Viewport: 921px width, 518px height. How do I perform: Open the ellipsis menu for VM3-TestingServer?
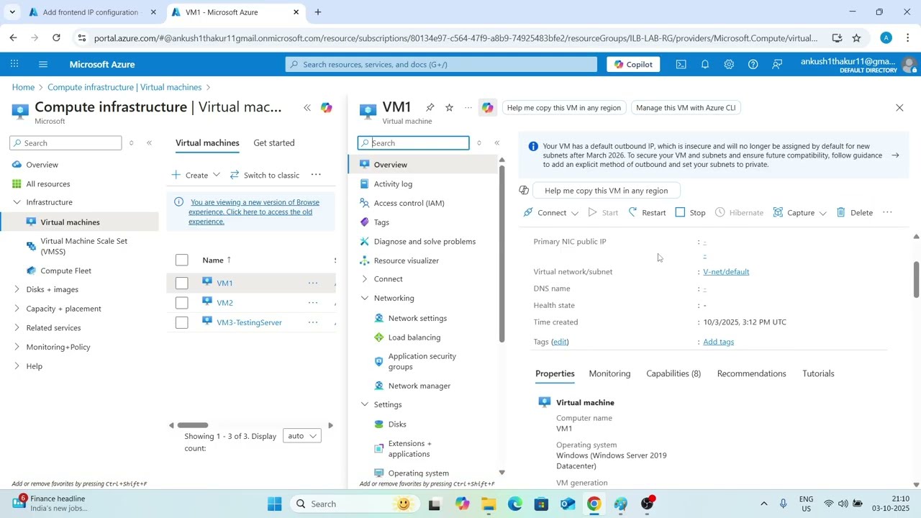pyautogui.click(x=313, y=322)
